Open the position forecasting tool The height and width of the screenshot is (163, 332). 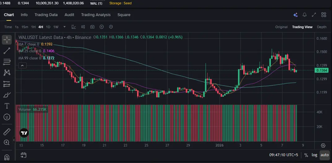(x=7, y=84)
